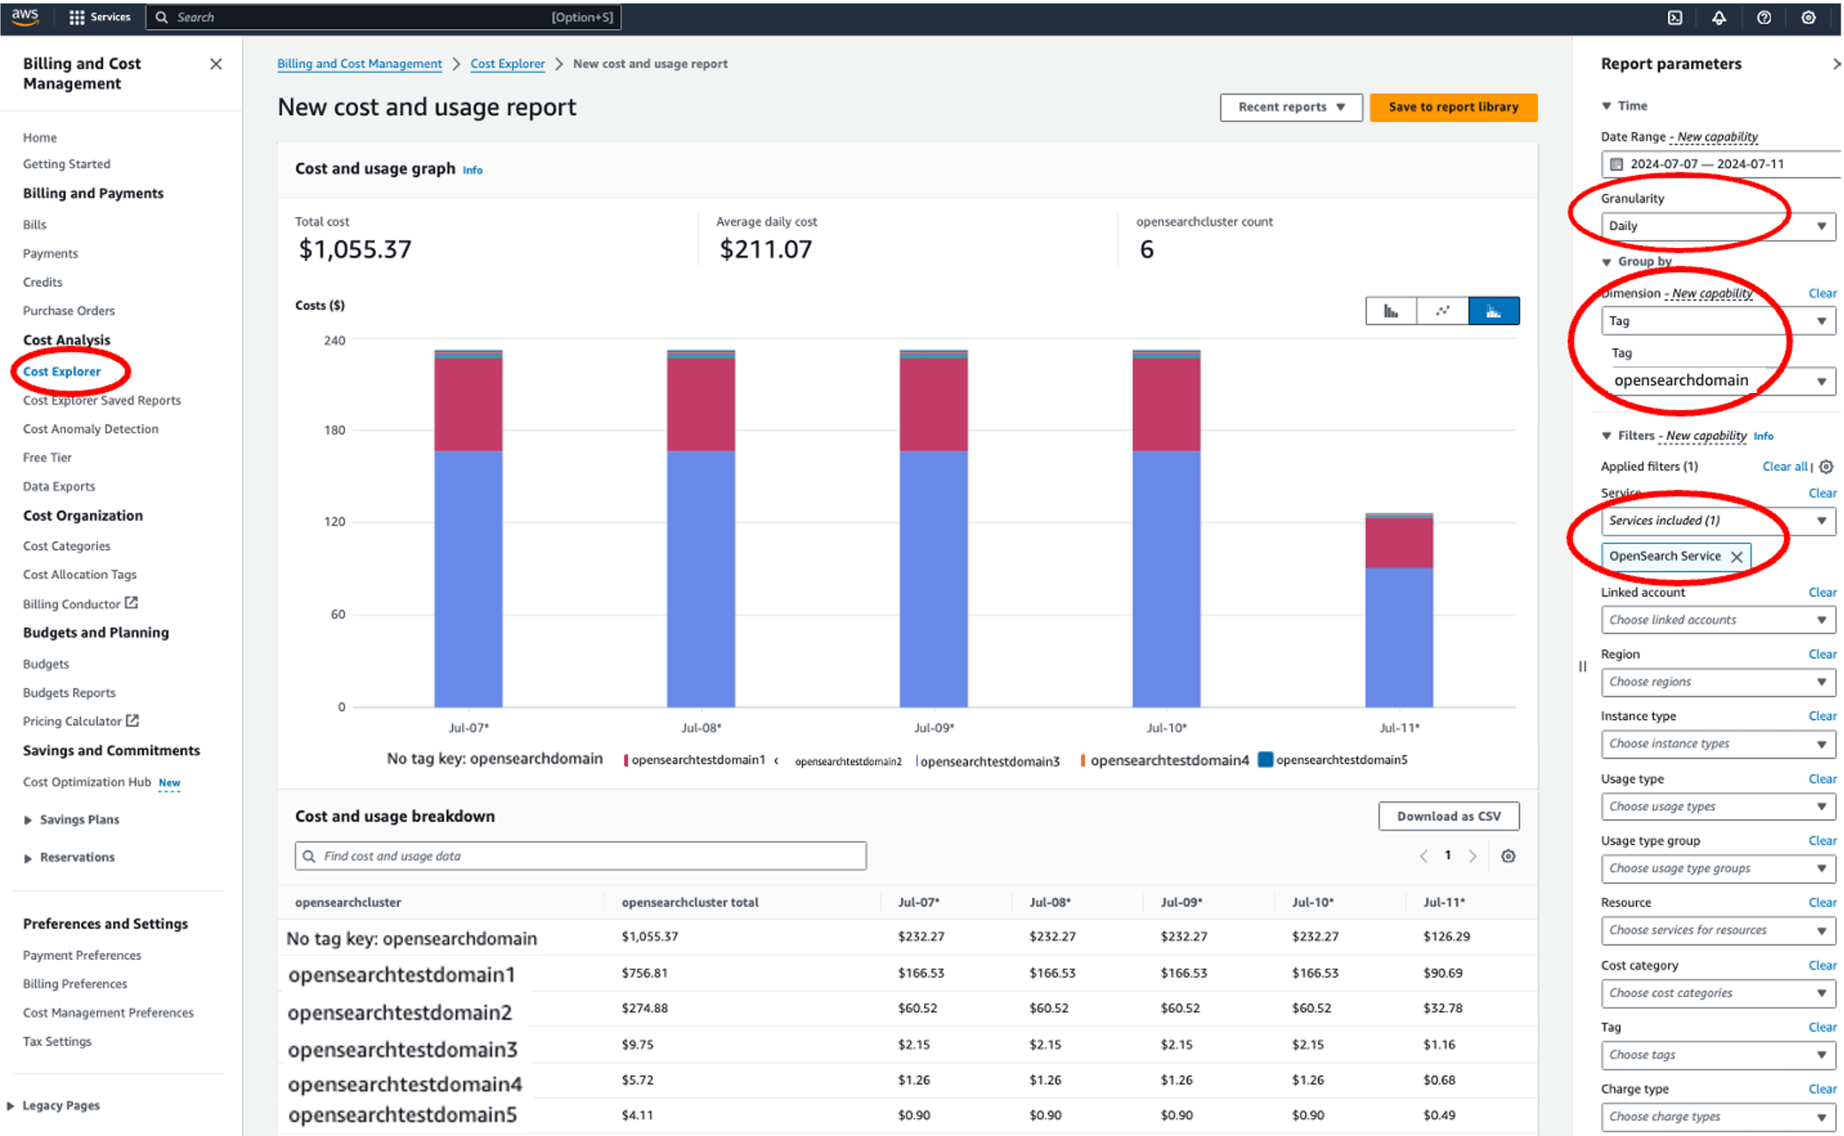Collapse the Filters section triangle
Image resolution: width=1844 pixels, height=1136 pixels.
(x=1606, y=436)
